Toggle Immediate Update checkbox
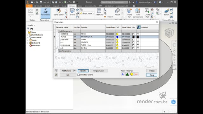Viewport: 203px width, 114px height. (x=78, y=75)
